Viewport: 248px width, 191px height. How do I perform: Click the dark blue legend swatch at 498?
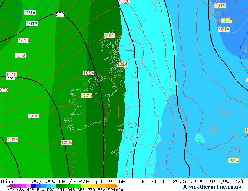(33, 186)
